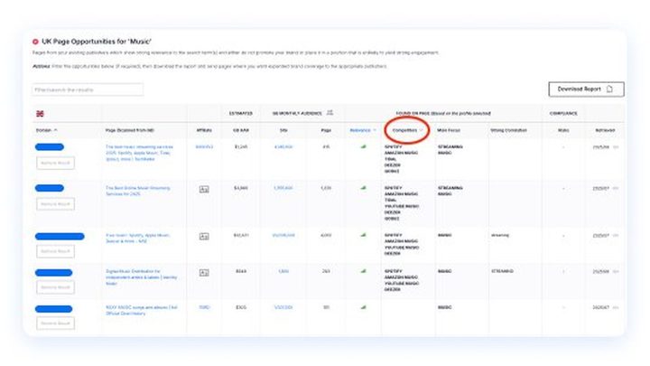Click the site audience link in Digital Music Distribution row

[283, 271]
